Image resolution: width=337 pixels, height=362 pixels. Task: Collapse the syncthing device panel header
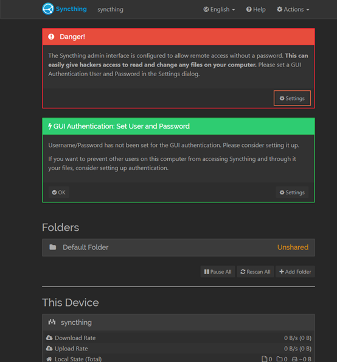178,322
